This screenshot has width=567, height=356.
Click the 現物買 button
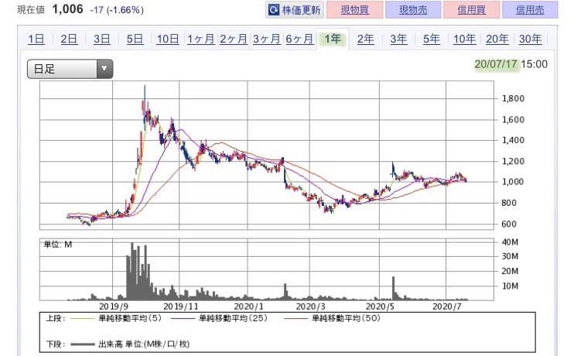click(x=355, y=10)
